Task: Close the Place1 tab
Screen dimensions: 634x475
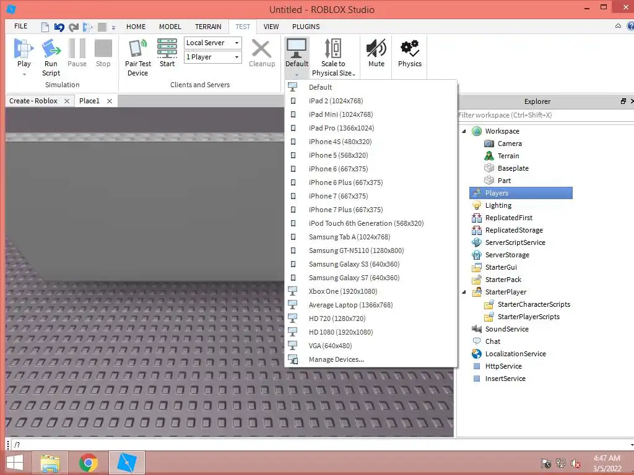Action: pyautogui.click(x=109, y=101)
